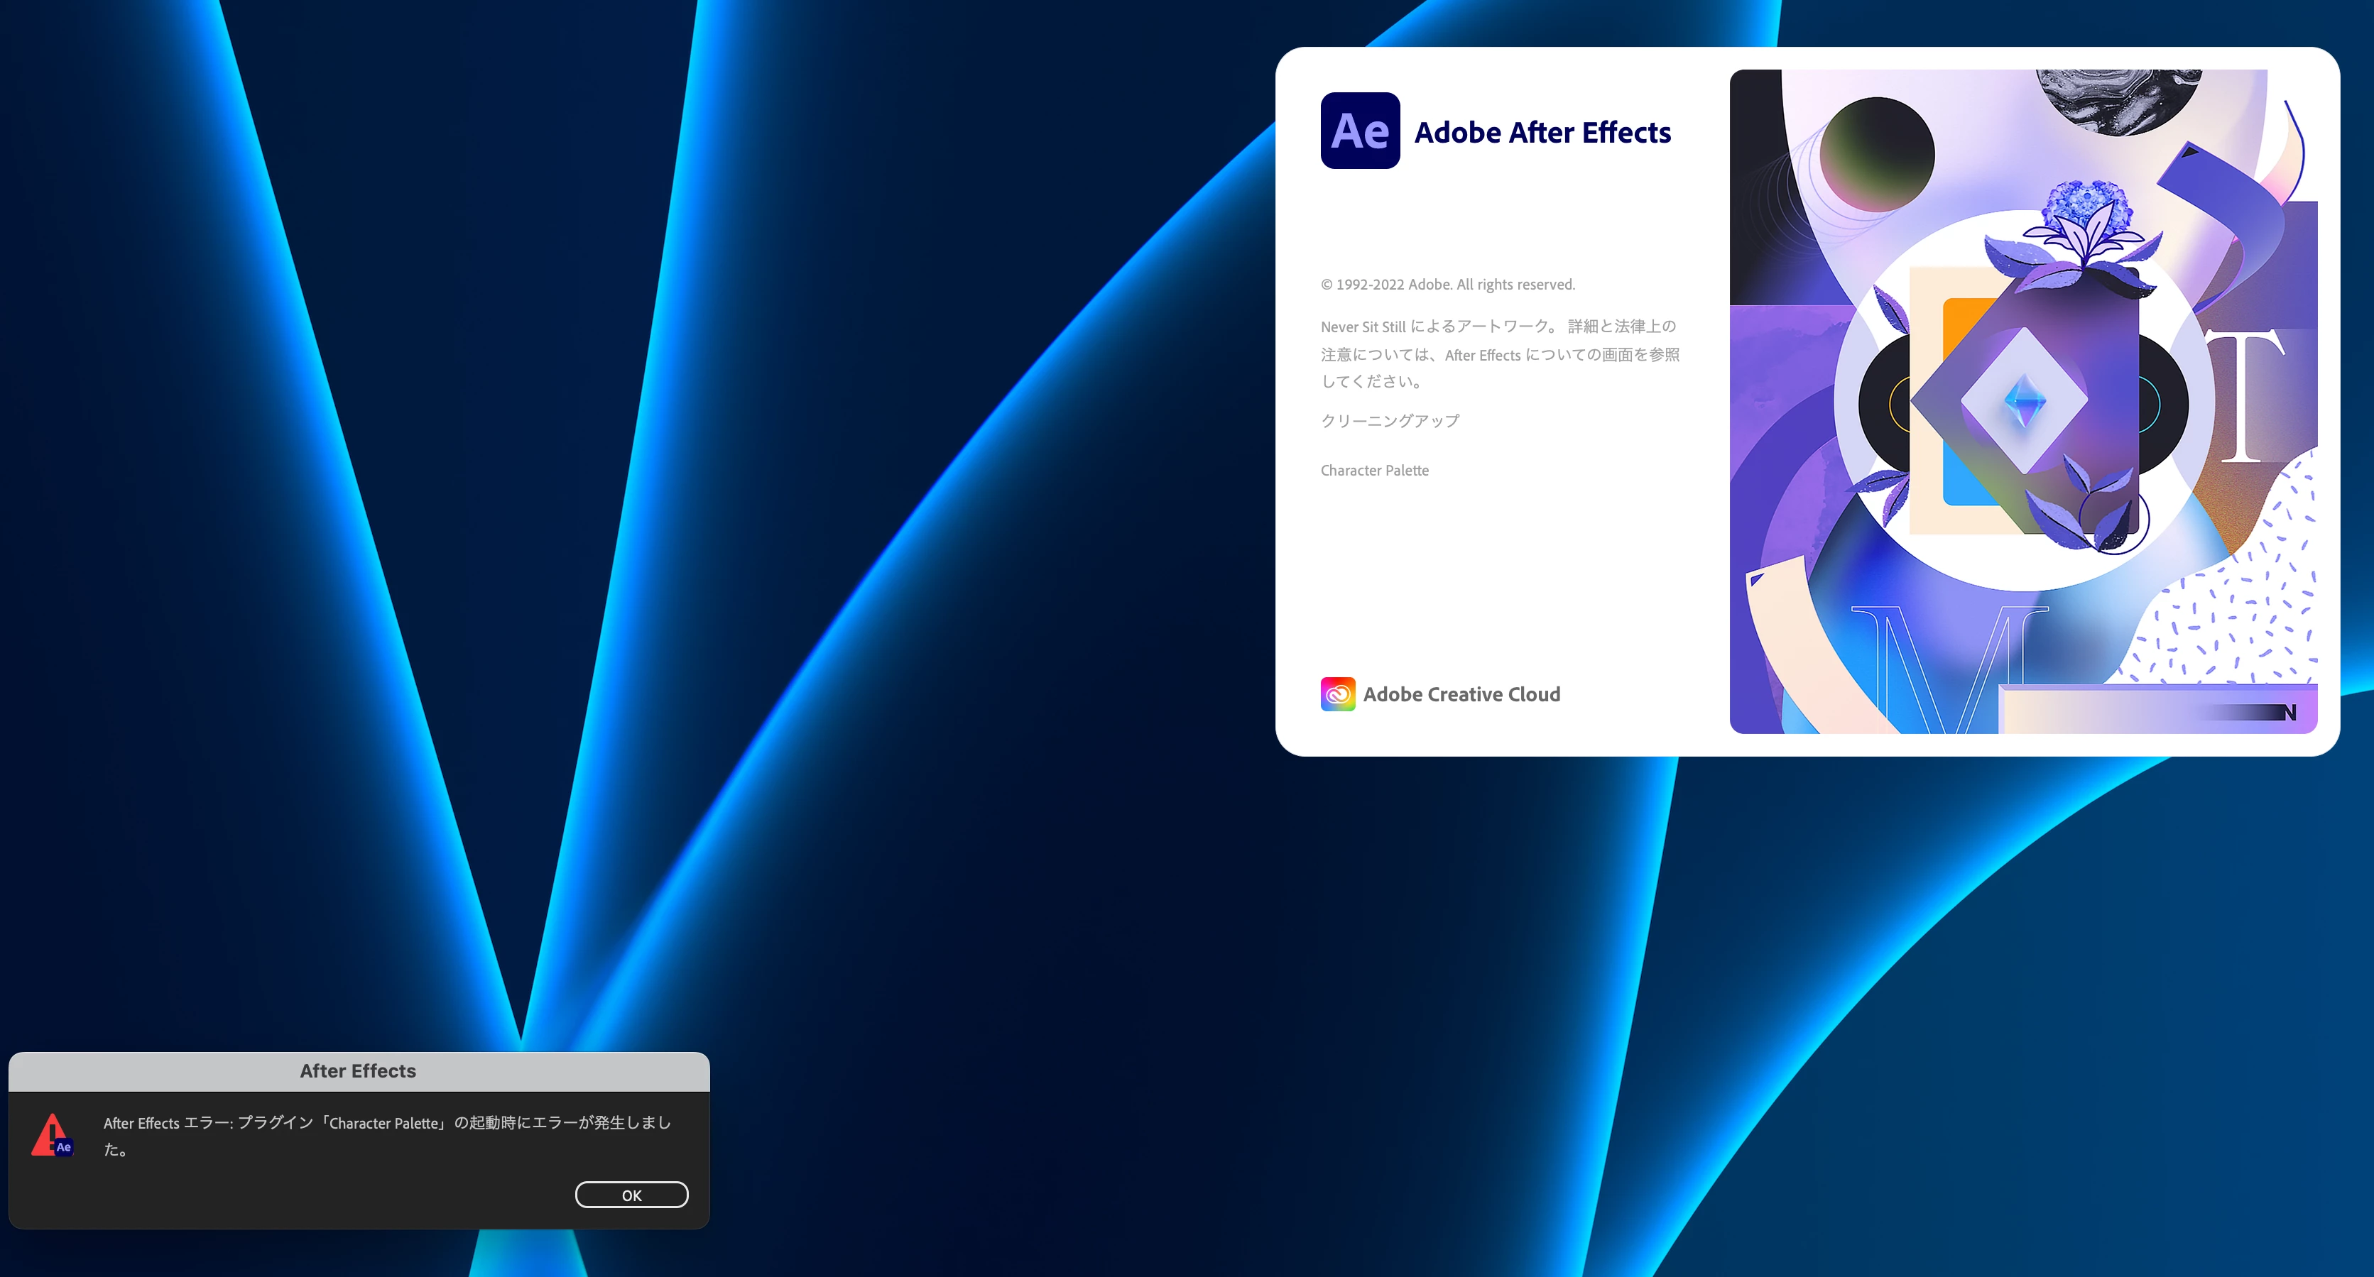Click the Character Palette loading status text
The height and width of the screenshot is (1277, 2374).
point(1374,471)
